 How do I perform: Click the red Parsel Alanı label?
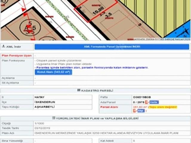(109, 107)
